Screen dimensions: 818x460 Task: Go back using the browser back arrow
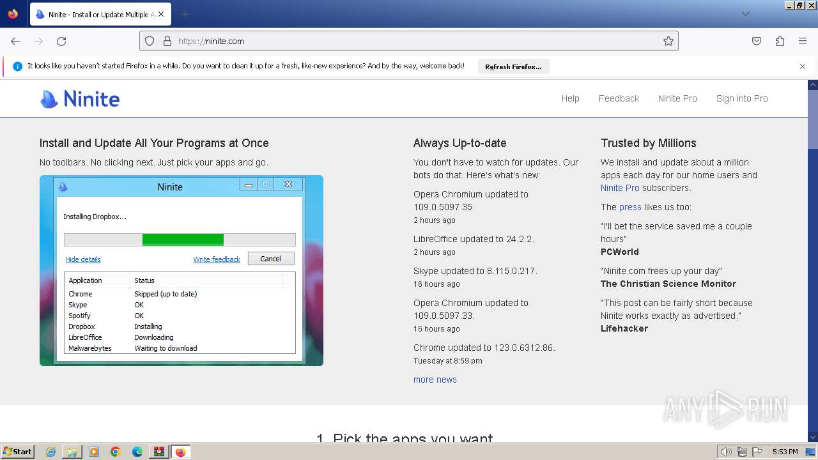point(15,41)
